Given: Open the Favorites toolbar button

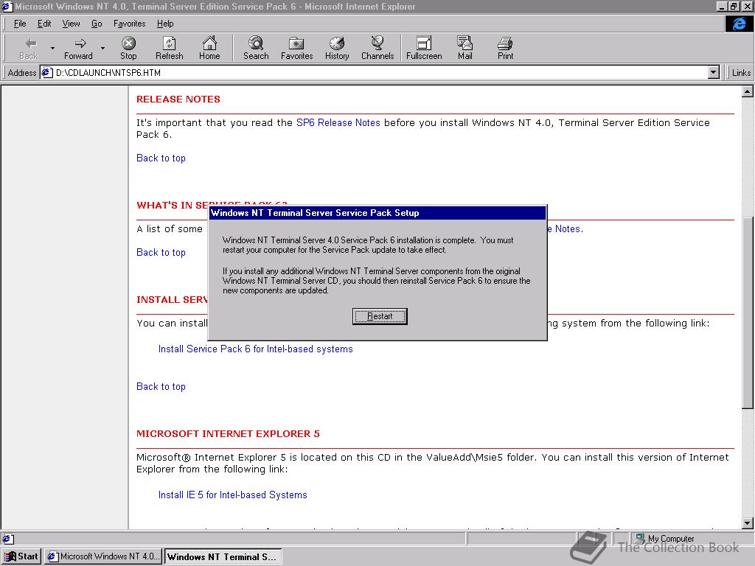Looking at the screenshot, I should tap(296, 49).
